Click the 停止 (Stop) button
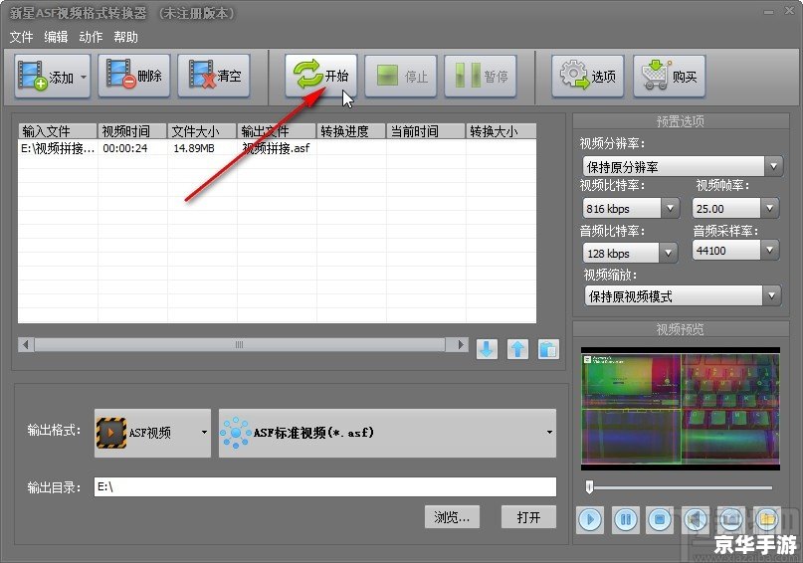 (x=400, y=77)
